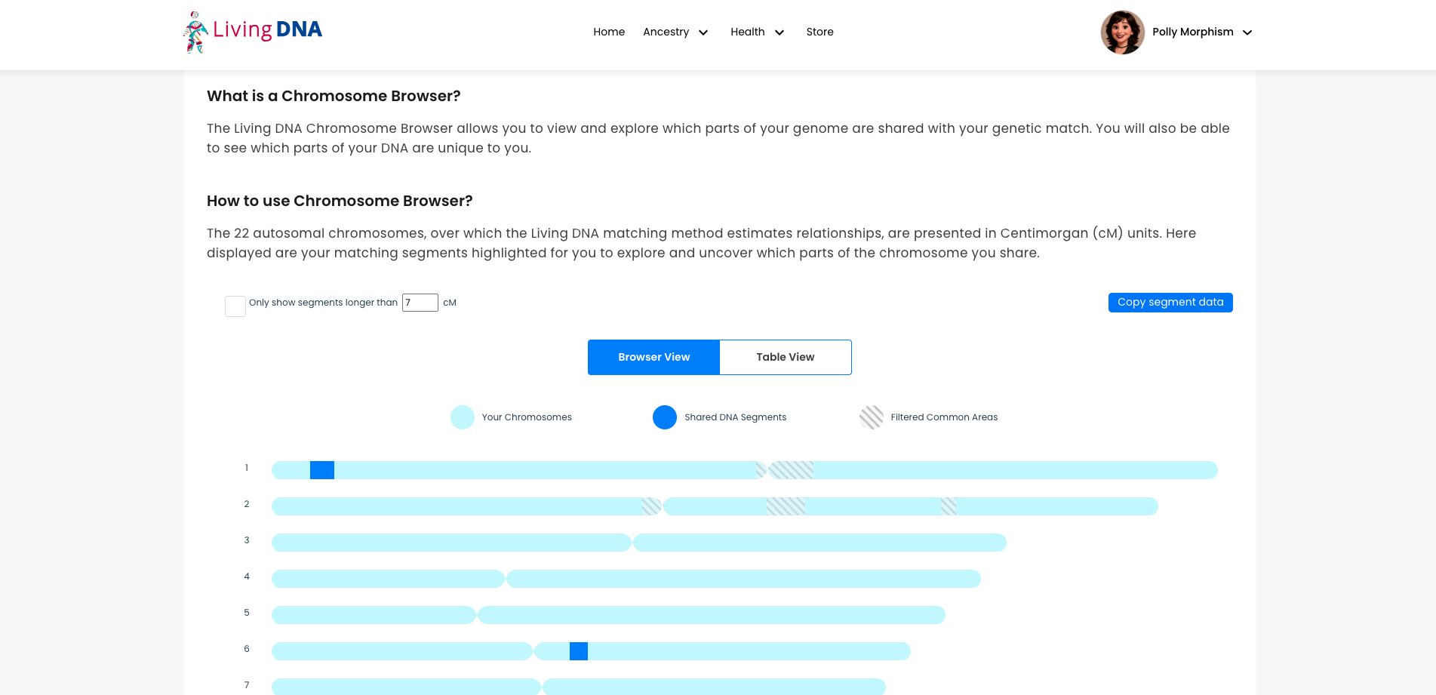The height and width of the screenshot is (695, 1436).
Task: Click the striped filtered area on chromosome 1
Action: 791,470
